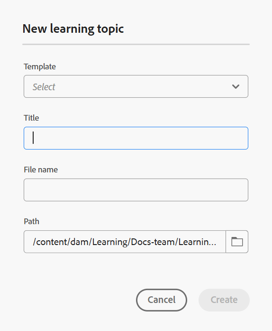Open the Template combo box showing Select
The width and height of the screenshot is (272, 331).
[x=136, y=86]
